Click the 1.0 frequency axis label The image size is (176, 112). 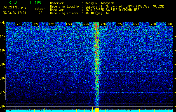click(x=2, y=50)
